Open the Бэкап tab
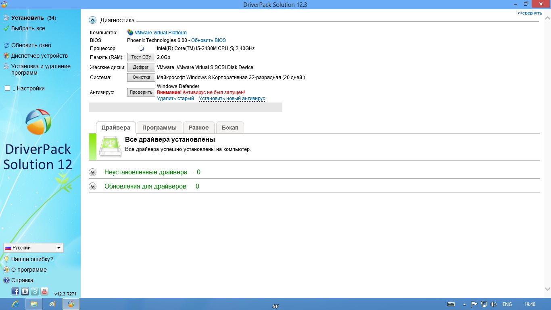Viewport: 551px width, 310px height. [x=230, y=128]
